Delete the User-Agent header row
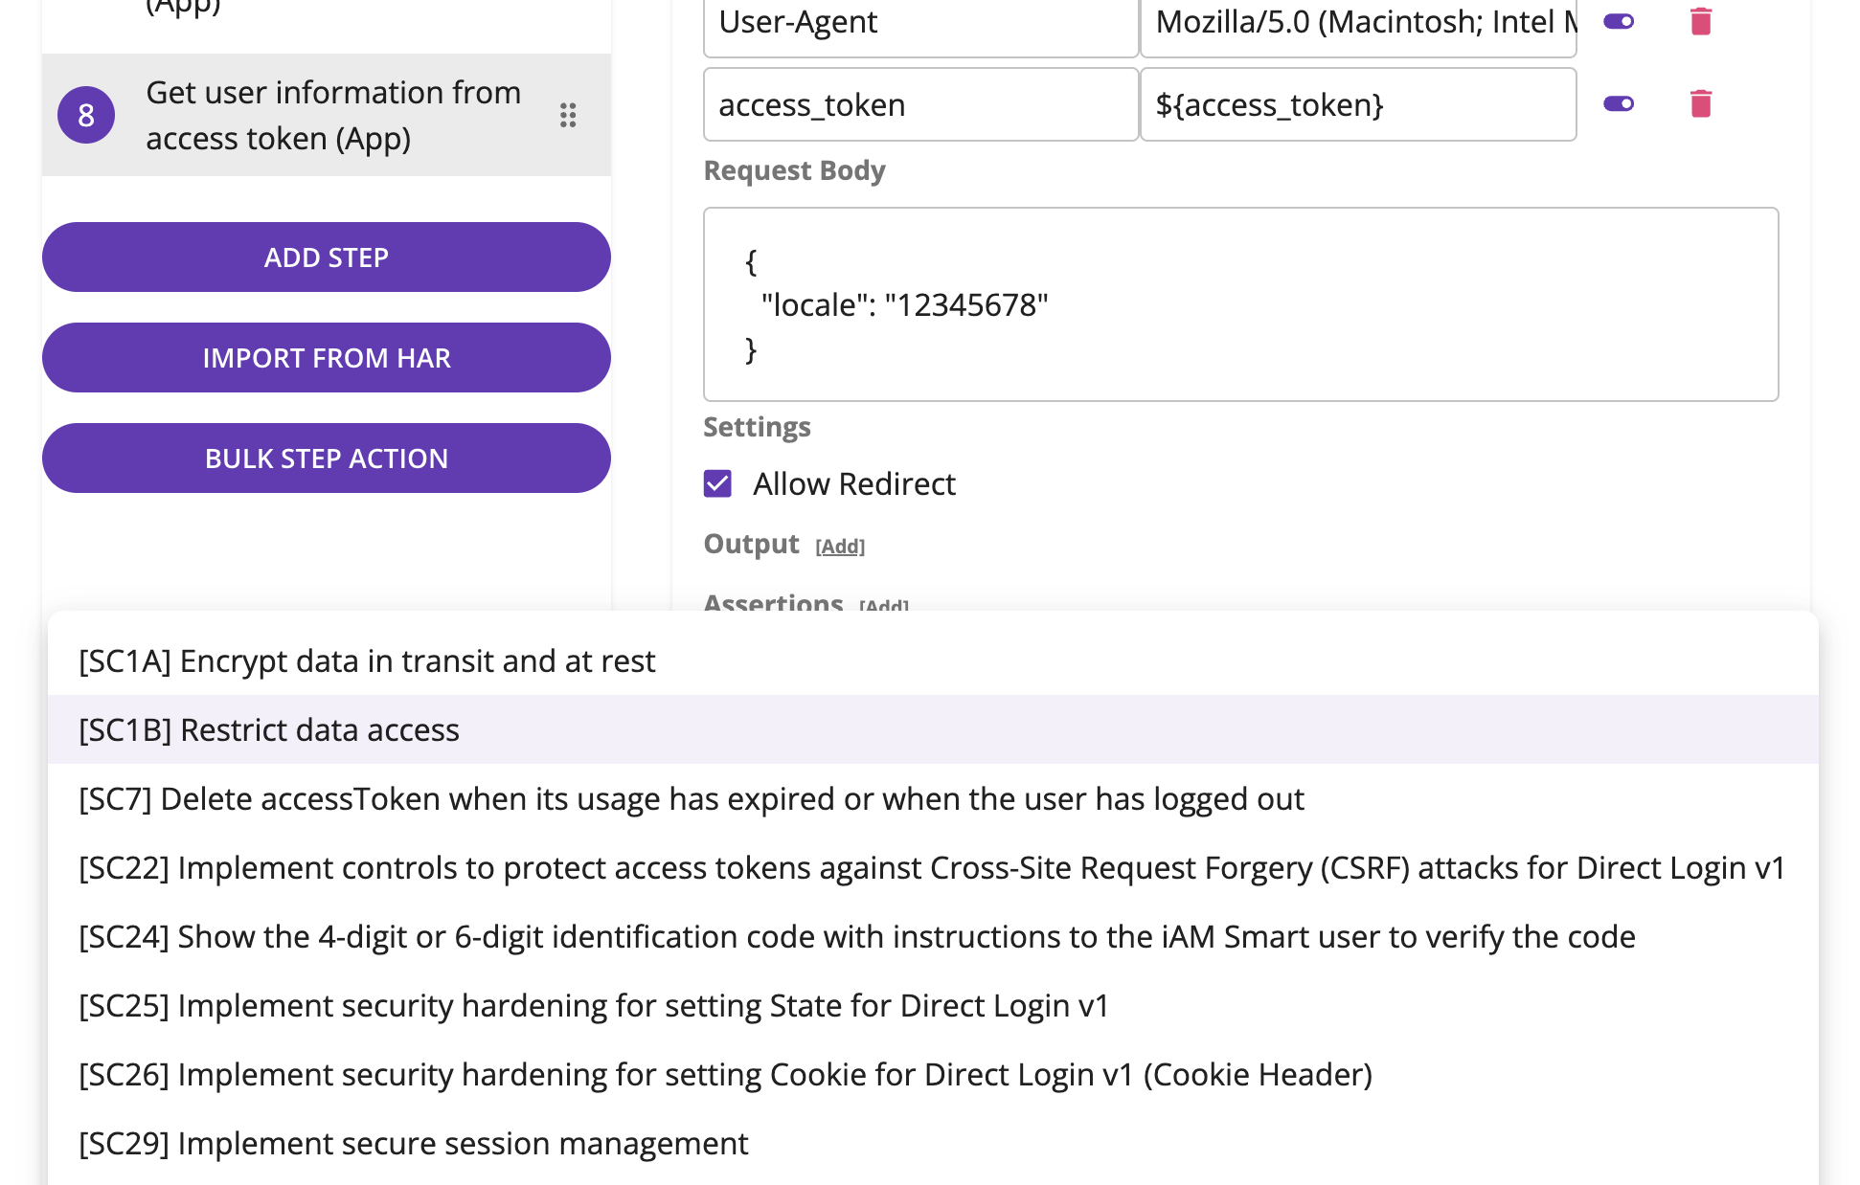This screenshot has height=1185, width=1860. pyautogui.click(x=1700, y=21)
